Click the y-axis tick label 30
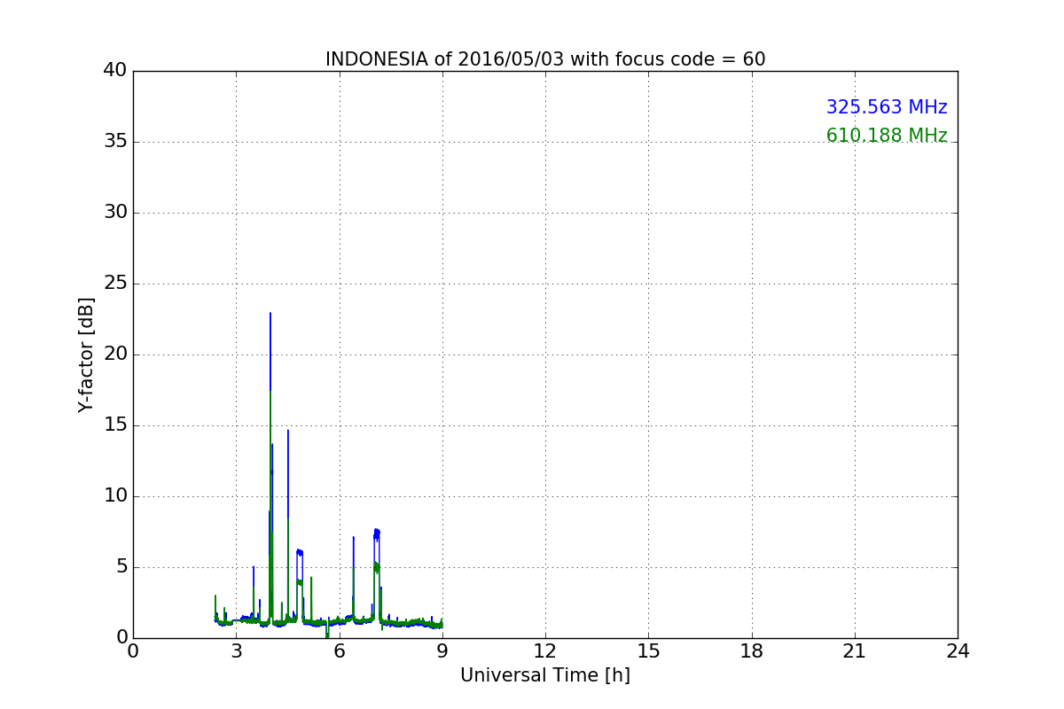The image size is (1064, 709). click(x=115, y=213)
